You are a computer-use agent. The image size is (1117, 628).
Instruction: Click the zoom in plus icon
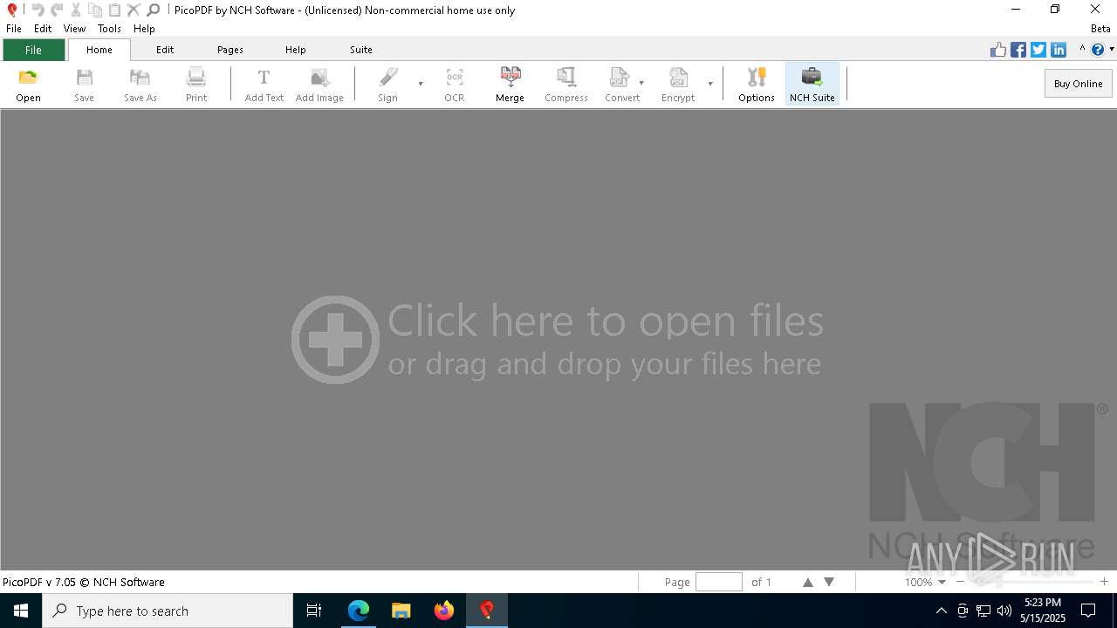pyautogui.click(x=1104, y=582)
